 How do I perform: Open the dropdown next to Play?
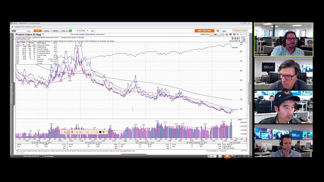(x=220, y=156)
